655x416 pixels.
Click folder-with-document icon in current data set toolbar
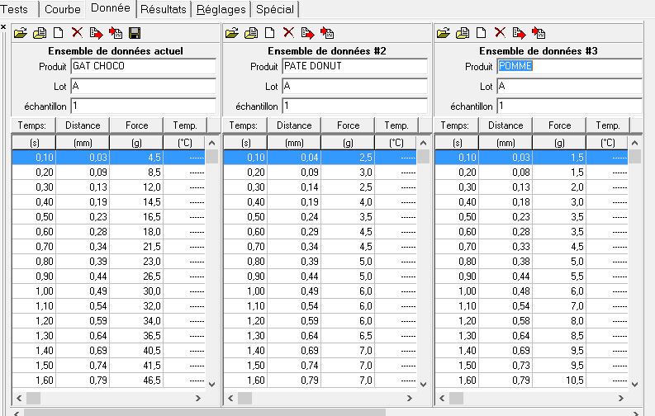click(40, 33)
